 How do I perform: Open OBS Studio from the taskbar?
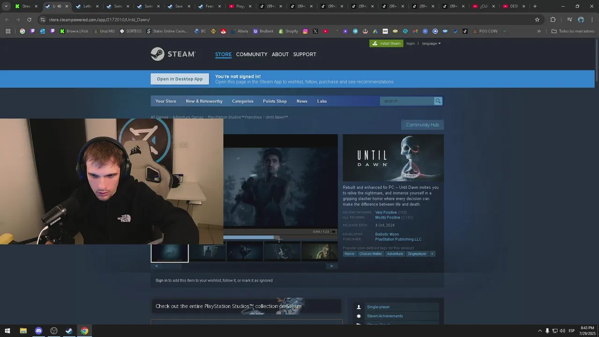(54, 331)
